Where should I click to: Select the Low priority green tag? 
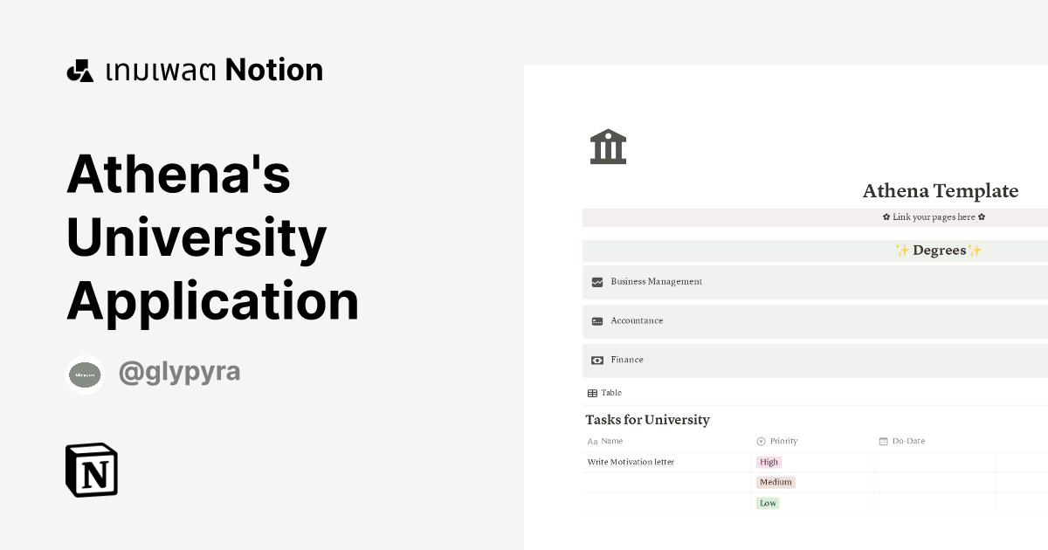tap(768, 503)
